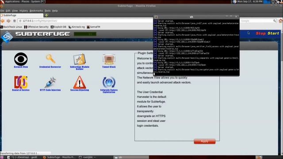Select the Subterfuge browser tab
The width and height of the screenshot is (283, 159).
[22, 15]
